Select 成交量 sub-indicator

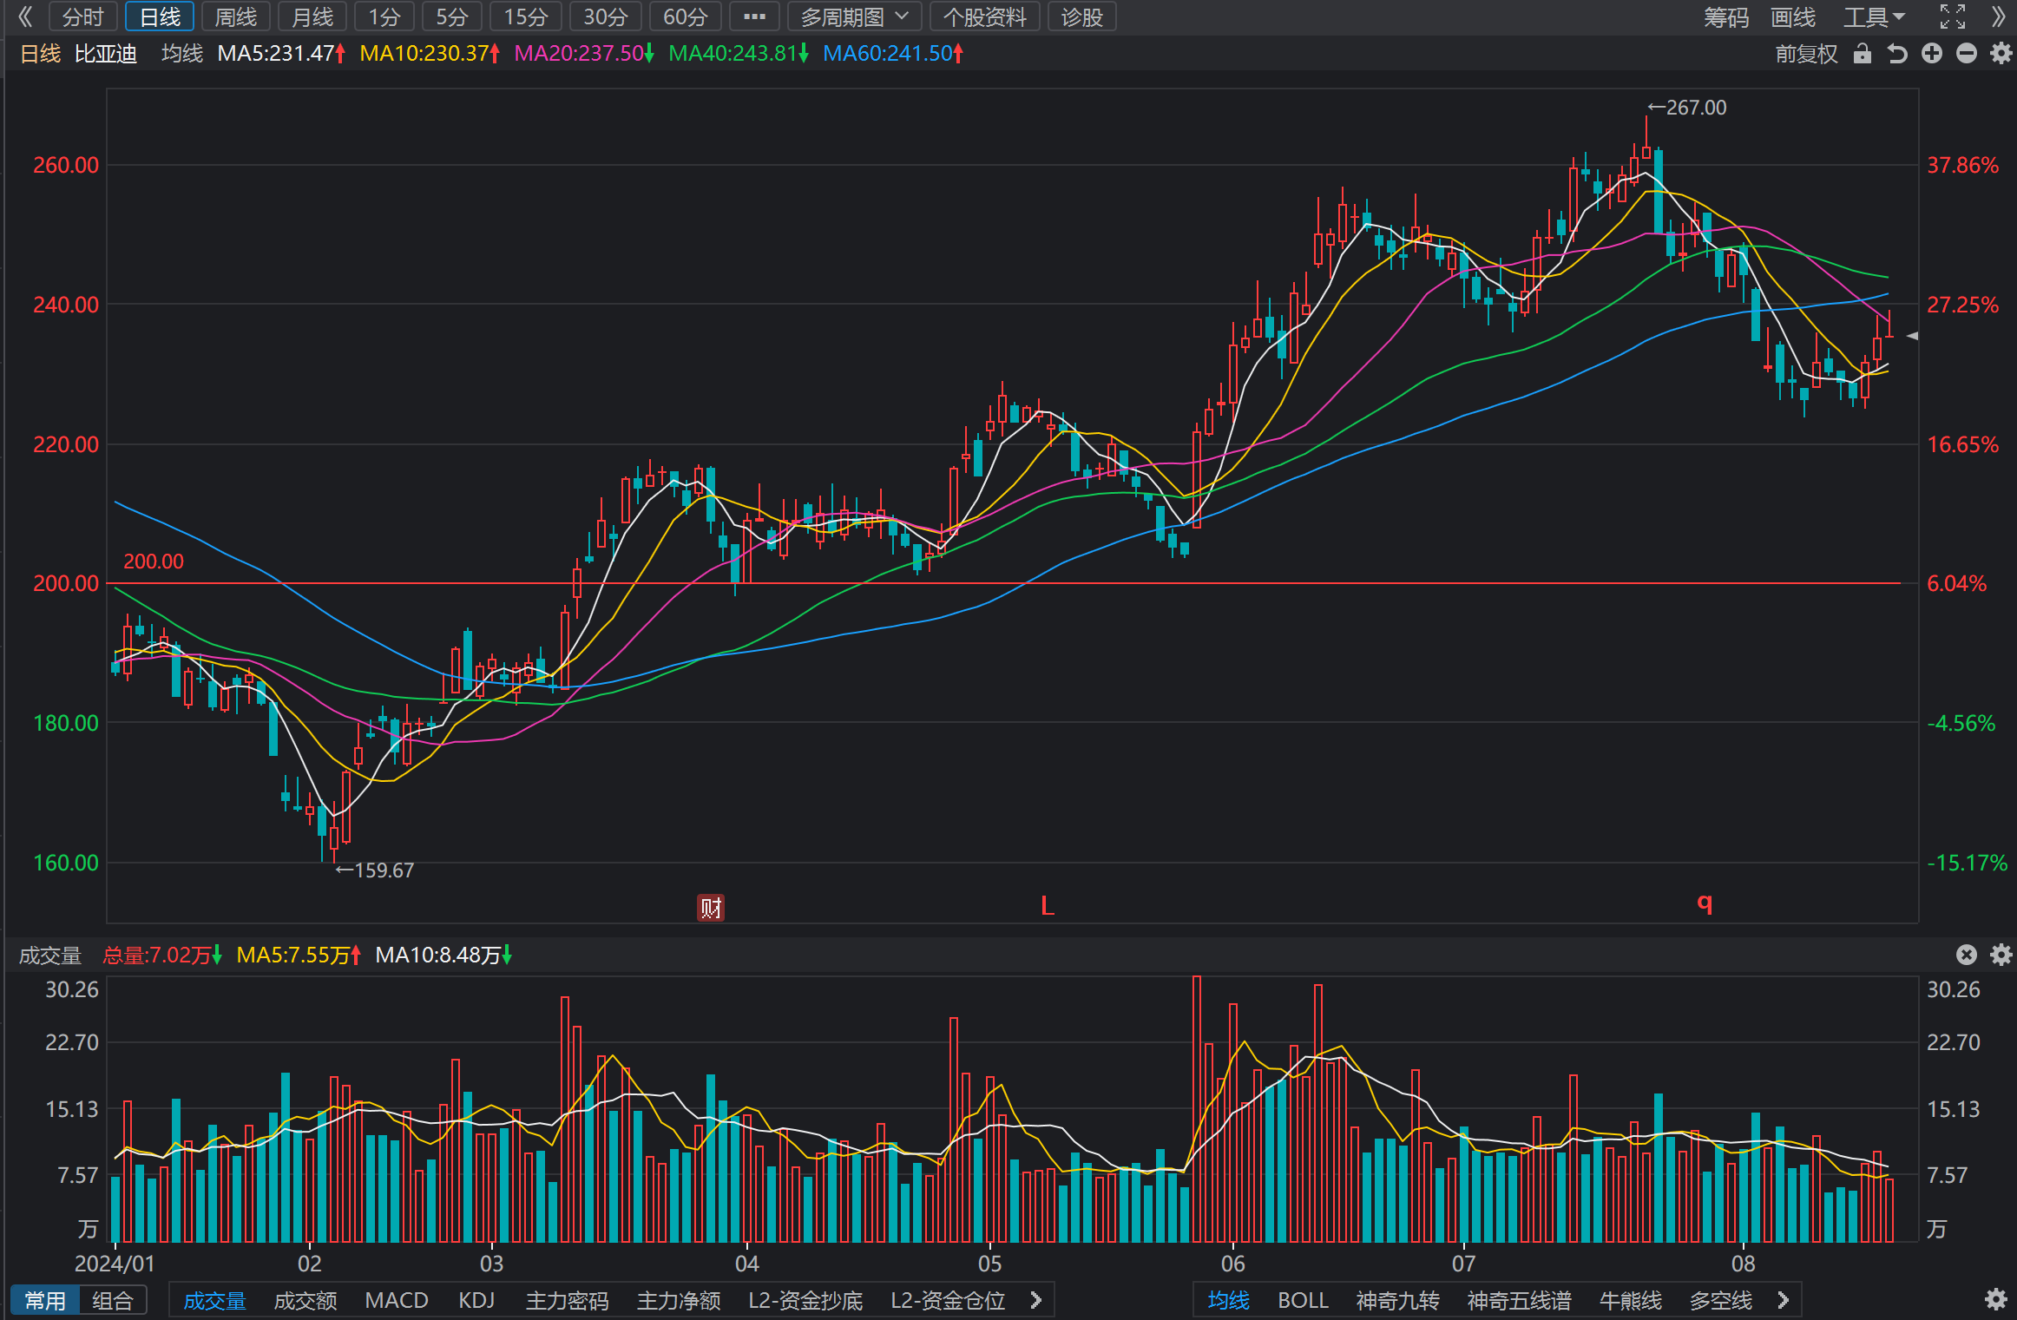215,1300
